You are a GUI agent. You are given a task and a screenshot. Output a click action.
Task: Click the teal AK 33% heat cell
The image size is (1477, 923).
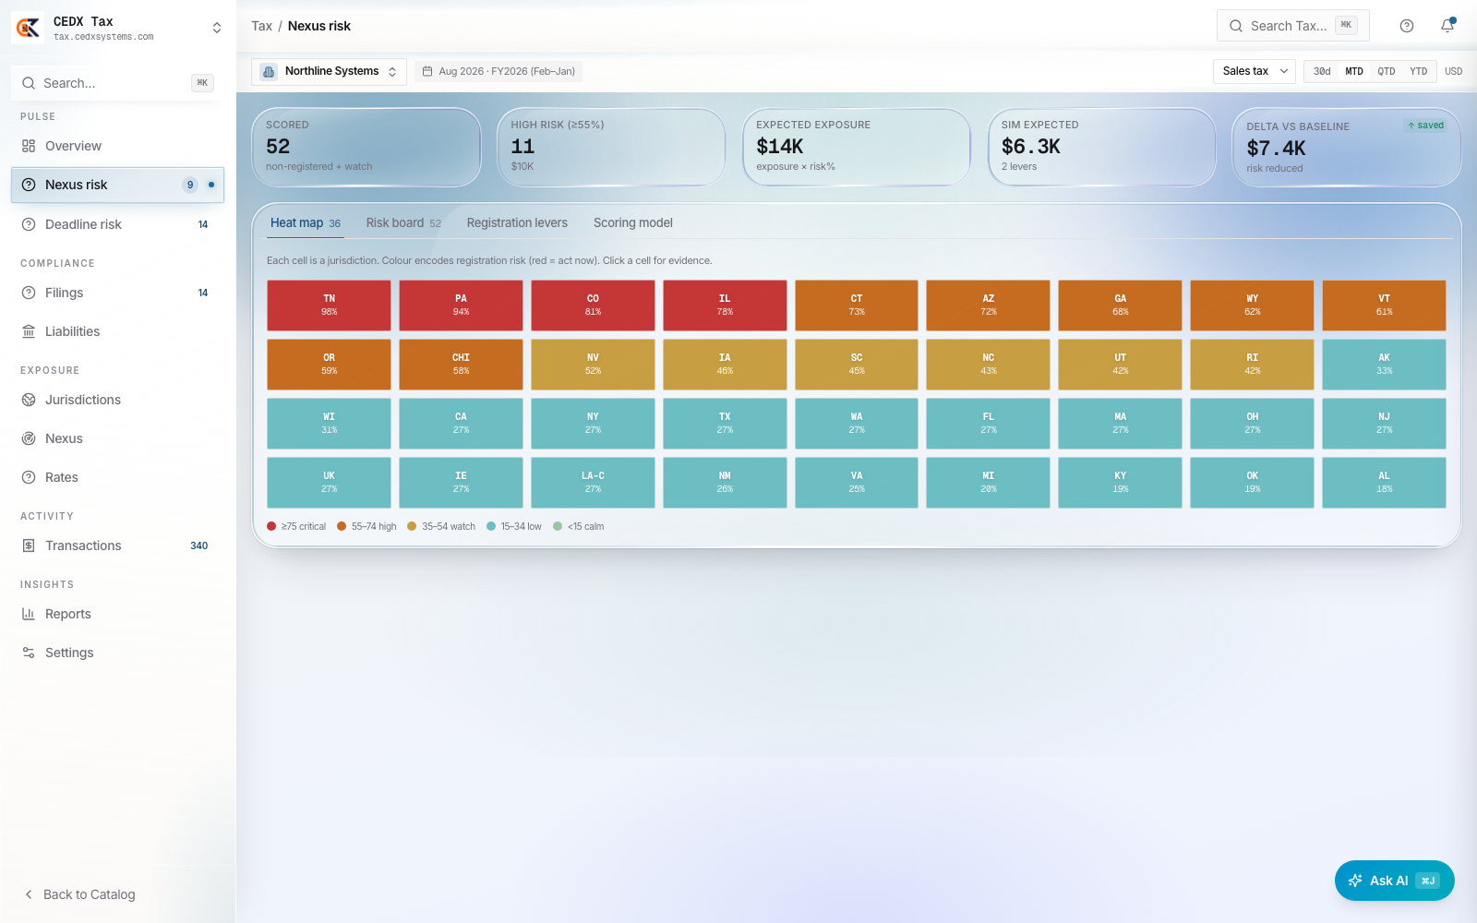point(1384,365)
